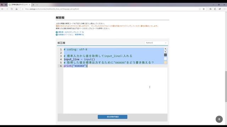Image resolution: width=227 pixels, height=127 pixels.
Task: Open the reading view book icon
Action: 200,9
